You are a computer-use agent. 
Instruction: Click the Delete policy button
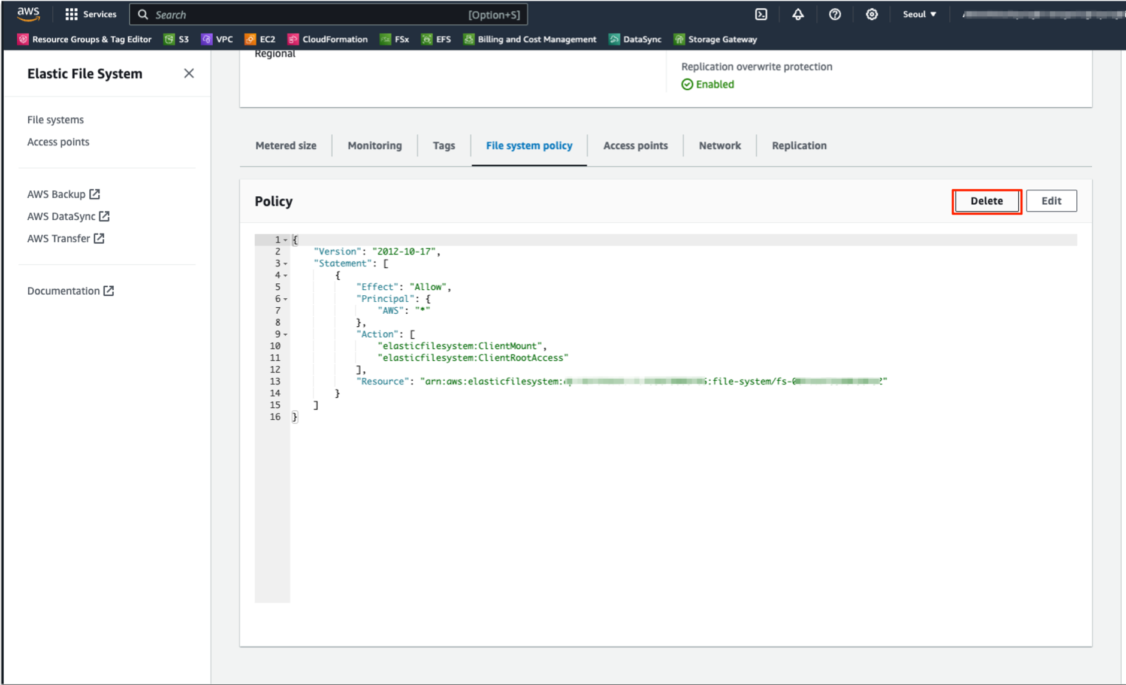coord(986,201)
